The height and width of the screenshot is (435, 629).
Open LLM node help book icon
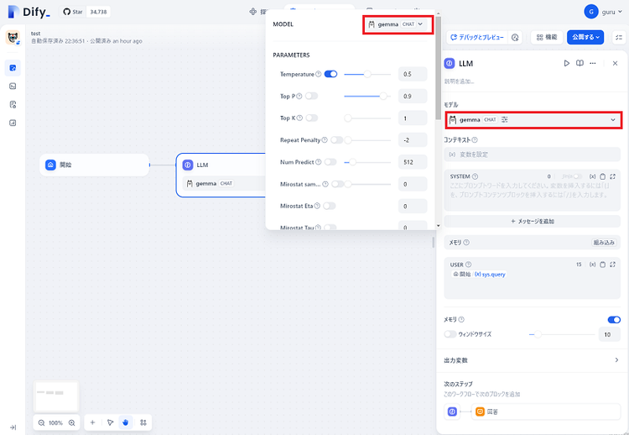click(x=580, y=64)
